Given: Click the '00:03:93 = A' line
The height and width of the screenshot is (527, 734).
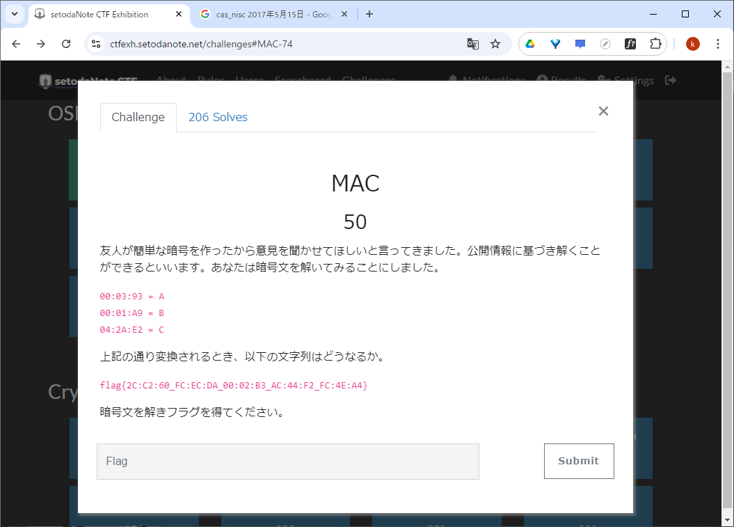Looking at the screenshot, I should pyautogui.click(x=132, y=296).
